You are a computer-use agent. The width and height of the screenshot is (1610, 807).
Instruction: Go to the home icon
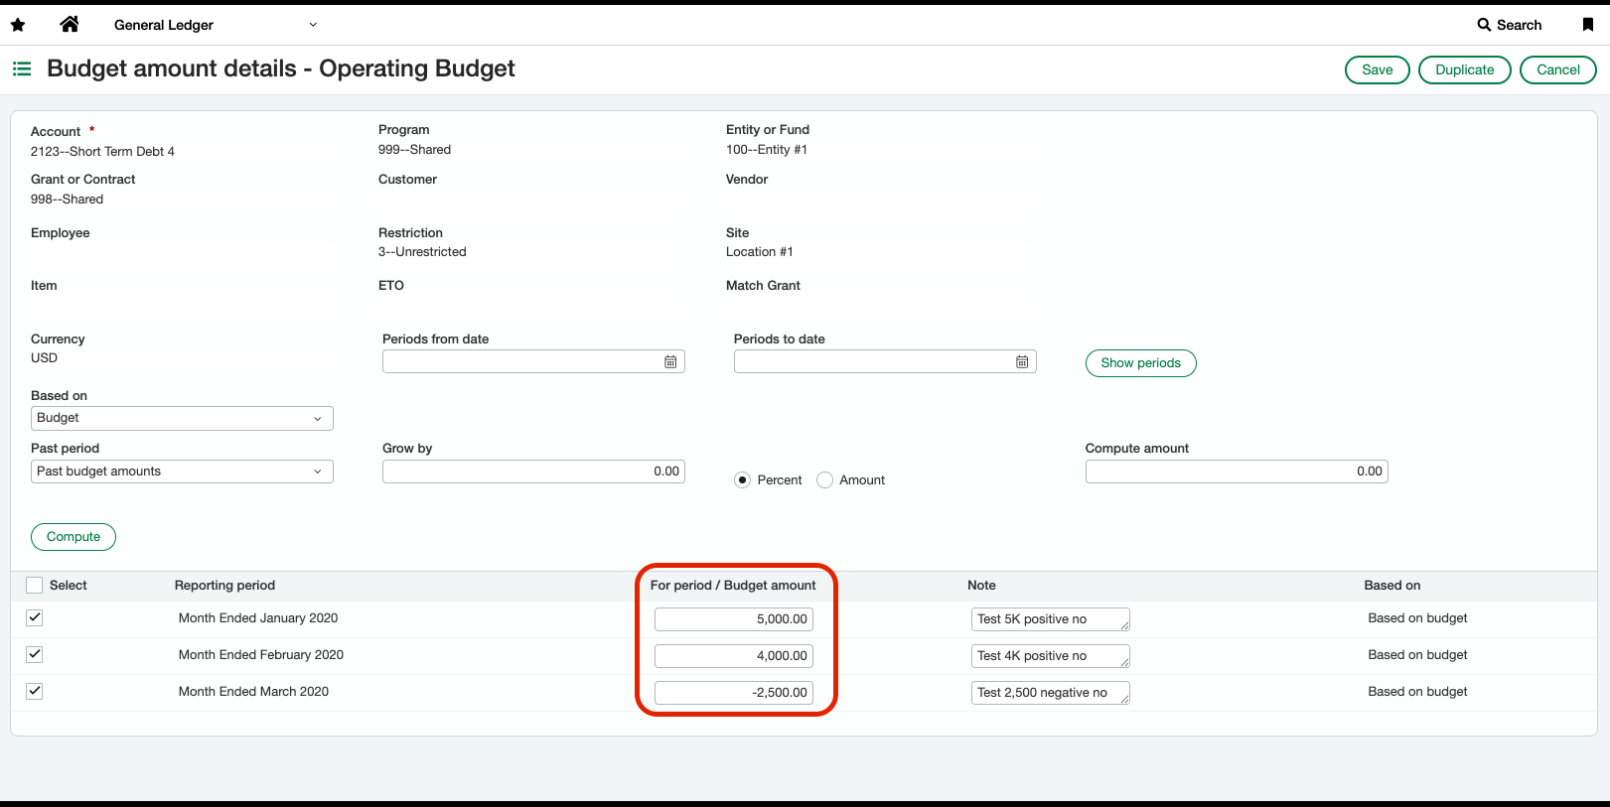click(x=70, y=25)
